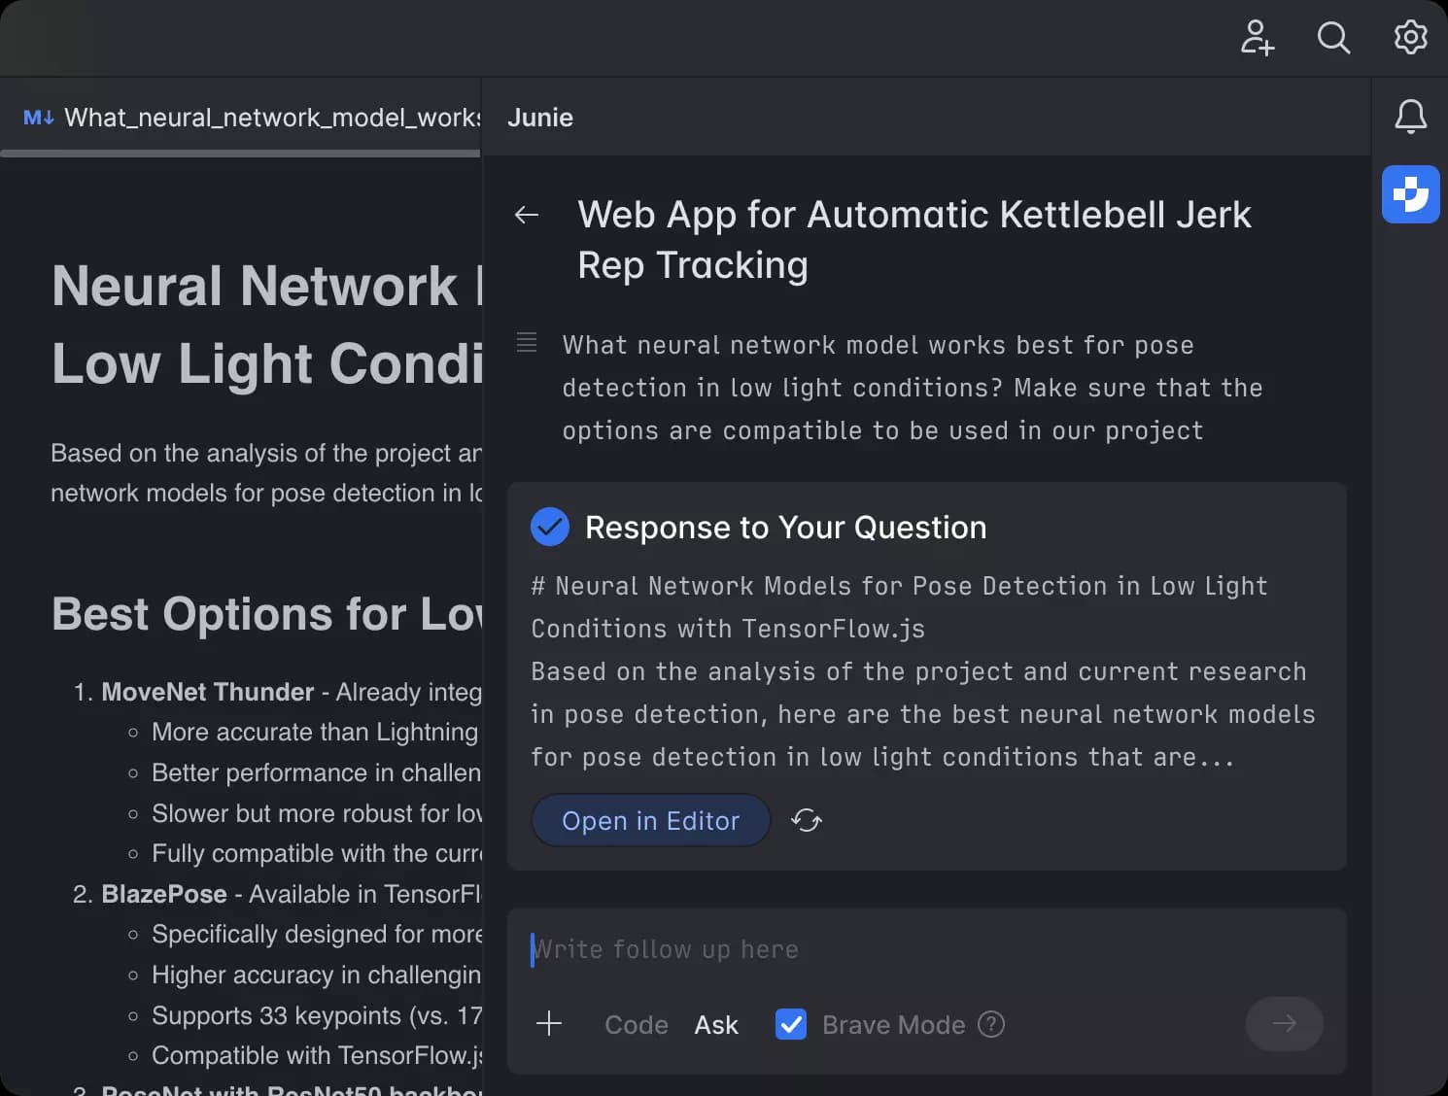Open the settings gear icon
1448x1096 pixels.
coord(1410,38)
